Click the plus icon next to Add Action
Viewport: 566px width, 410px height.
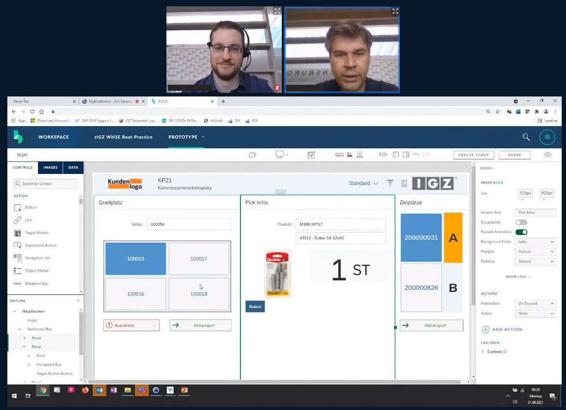(x=485, y=329)
